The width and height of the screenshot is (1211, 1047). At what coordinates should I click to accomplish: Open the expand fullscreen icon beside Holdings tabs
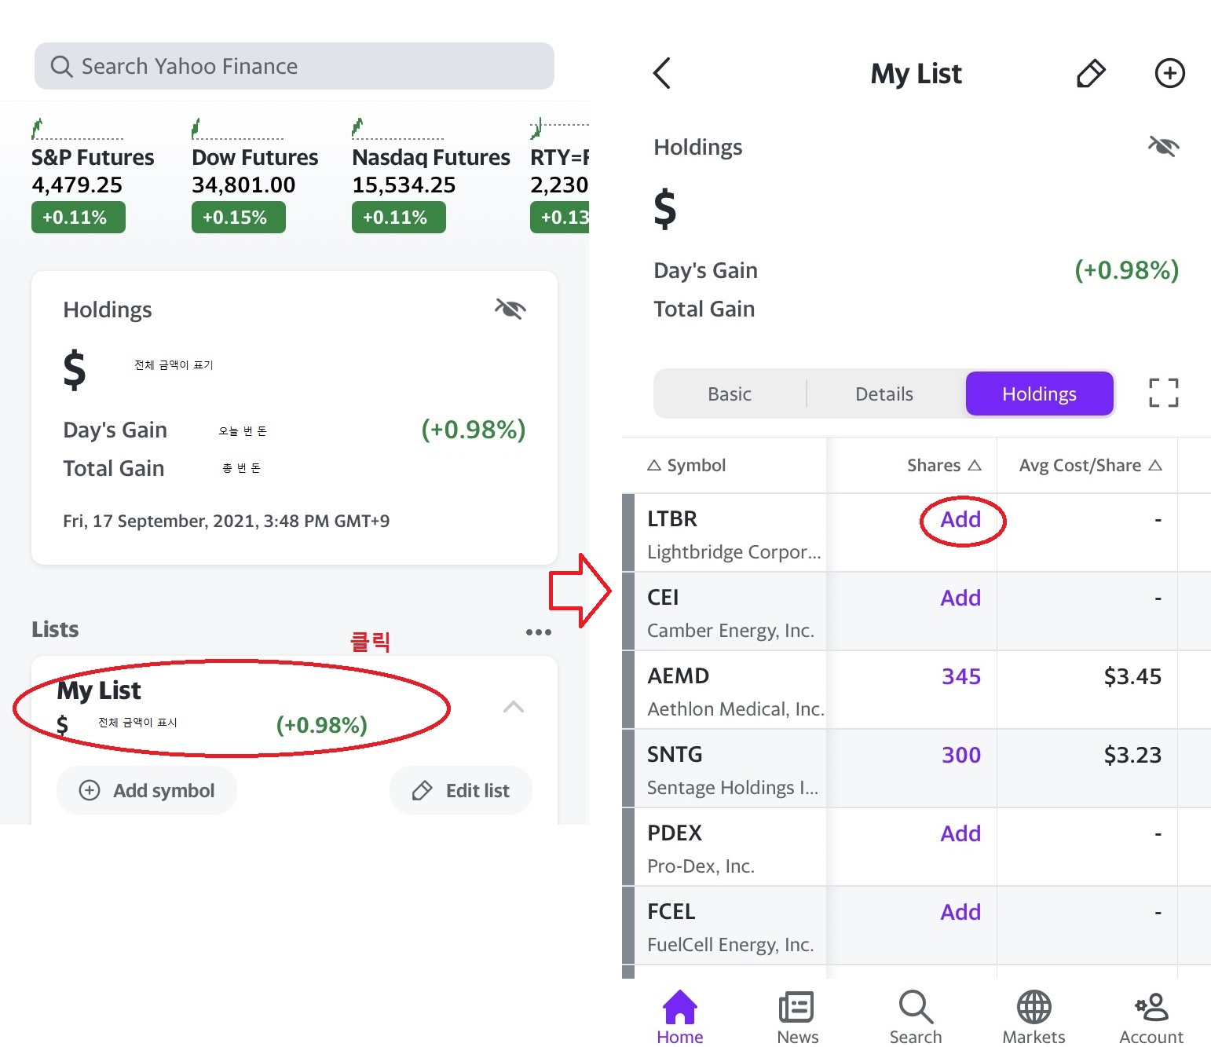point(1163,393)
